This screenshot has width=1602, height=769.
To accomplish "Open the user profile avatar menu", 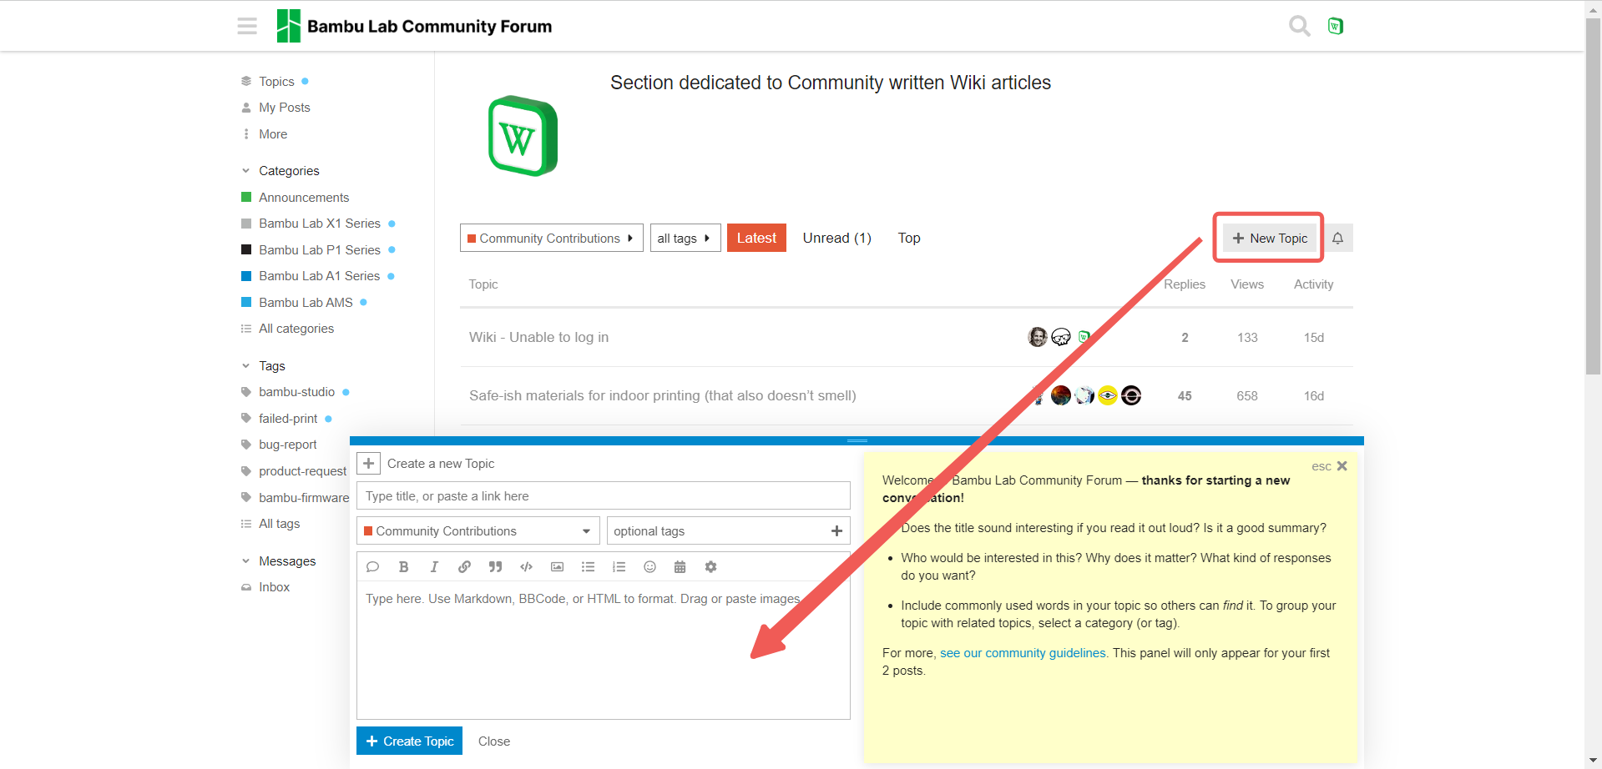I will pyautogui.click(x=1336, y=26).
